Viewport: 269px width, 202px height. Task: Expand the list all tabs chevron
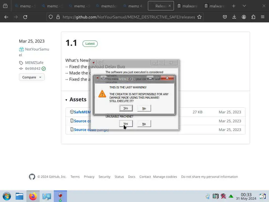pos(244,6)
